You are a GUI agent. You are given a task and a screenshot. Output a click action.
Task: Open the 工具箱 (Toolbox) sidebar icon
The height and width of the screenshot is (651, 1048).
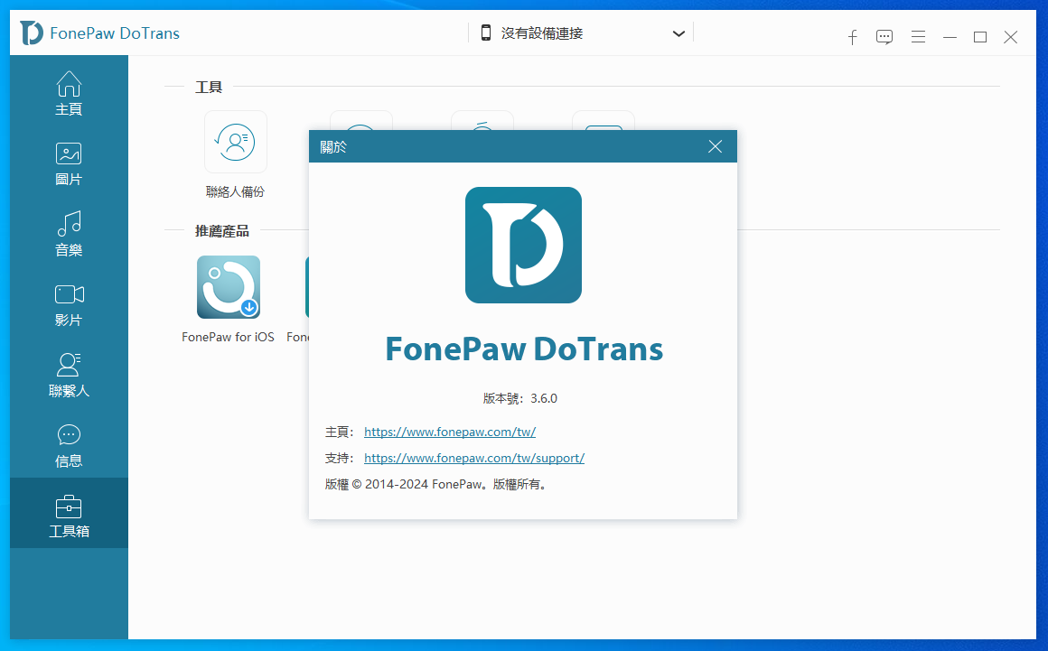coord(69,513)
